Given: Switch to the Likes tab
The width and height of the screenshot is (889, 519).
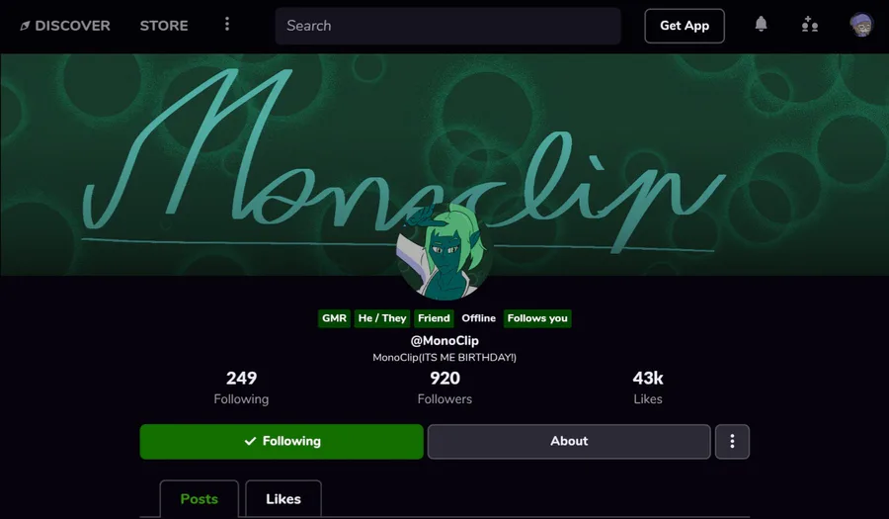Looking at the screenshot, I should click(x=283, y=498).
